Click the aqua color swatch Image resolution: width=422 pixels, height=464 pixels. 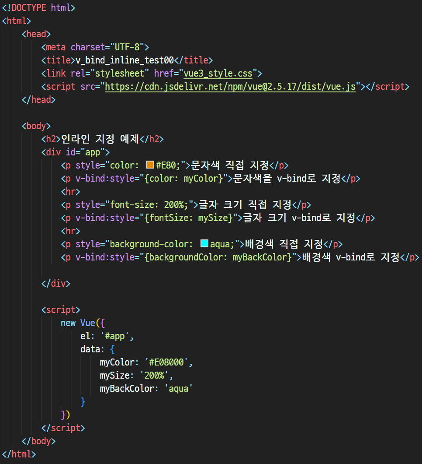pyautogui.click(x=204, y=243)
